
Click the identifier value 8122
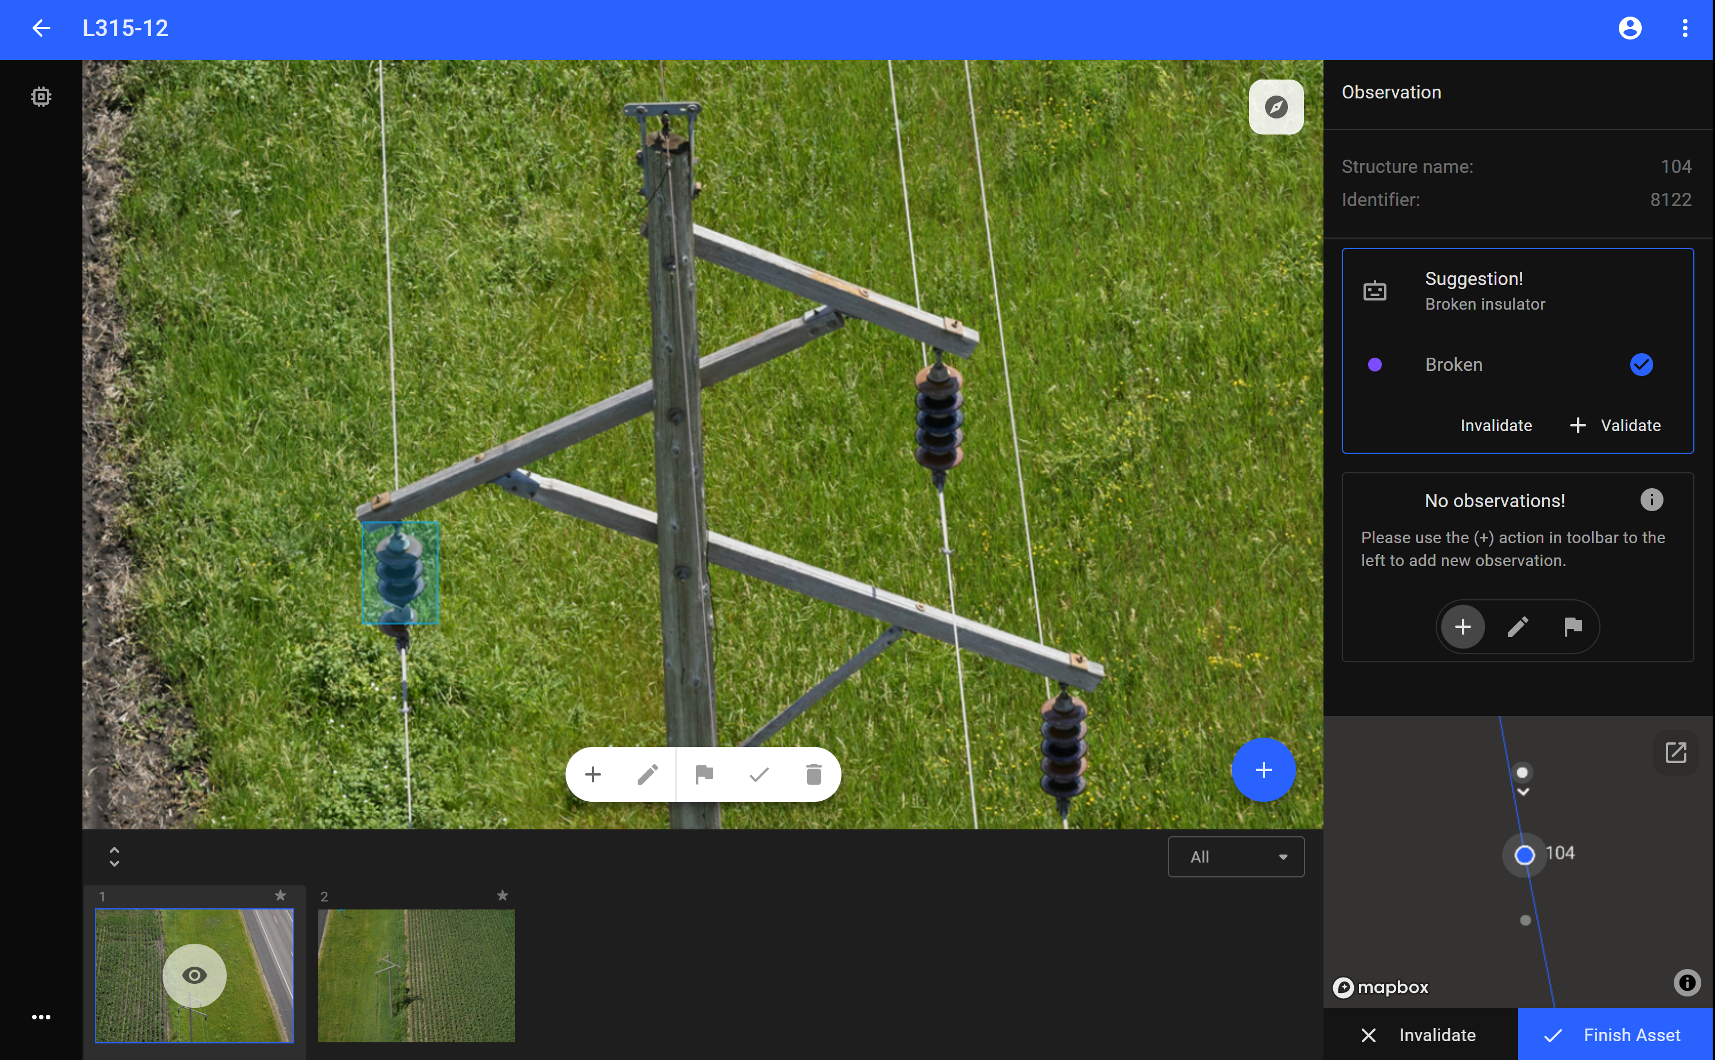(x=1671, y=200)
